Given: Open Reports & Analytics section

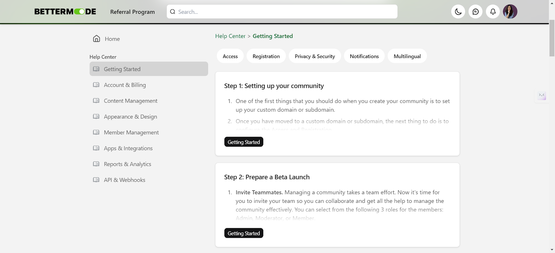Looking at the screenshot, I should [x=149, y=164].
